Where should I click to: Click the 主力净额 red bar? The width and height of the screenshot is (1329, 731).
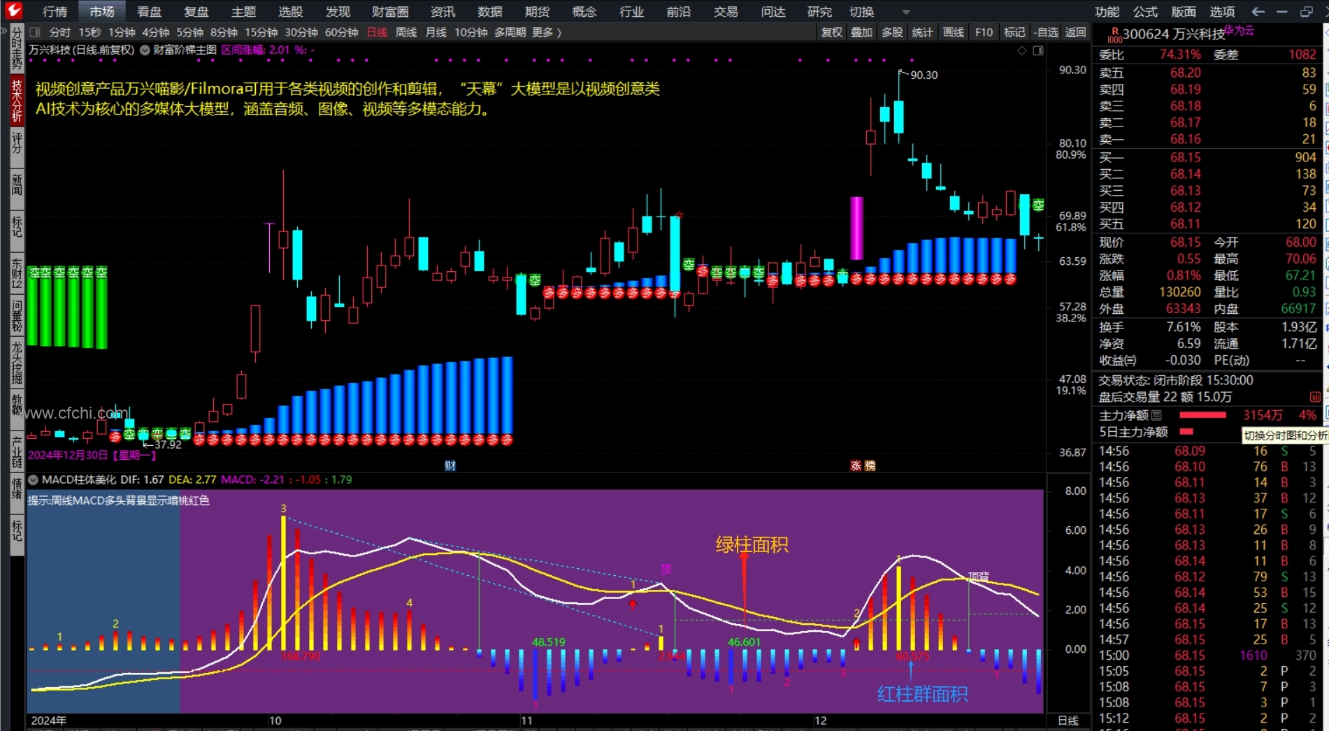click(x=1203, y=415)
